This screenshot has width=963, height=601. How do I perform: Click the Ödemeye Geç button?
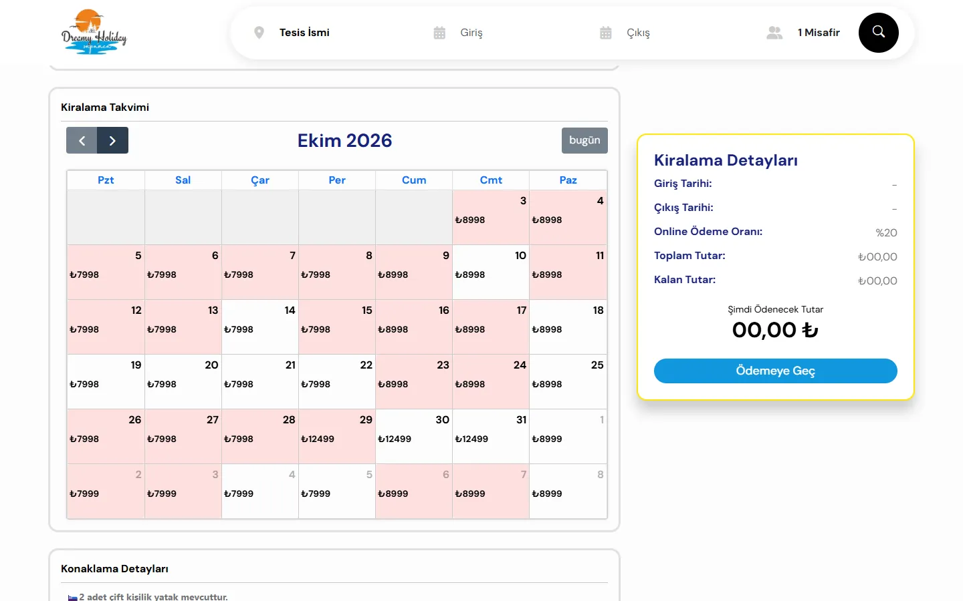point(776,371)
